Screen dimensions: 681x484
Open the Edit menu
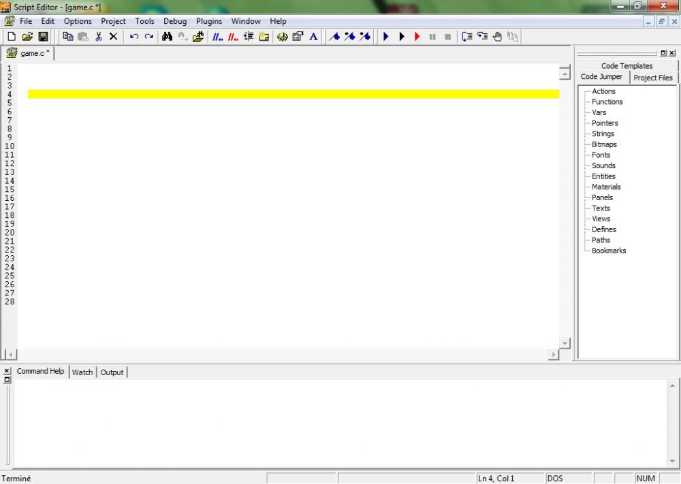48,21
